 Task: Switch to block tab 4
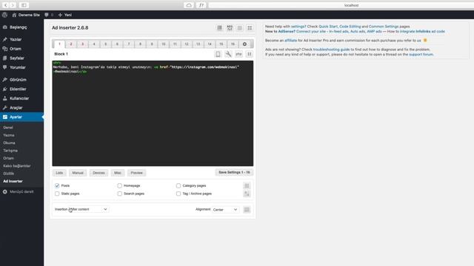[94, 44]
